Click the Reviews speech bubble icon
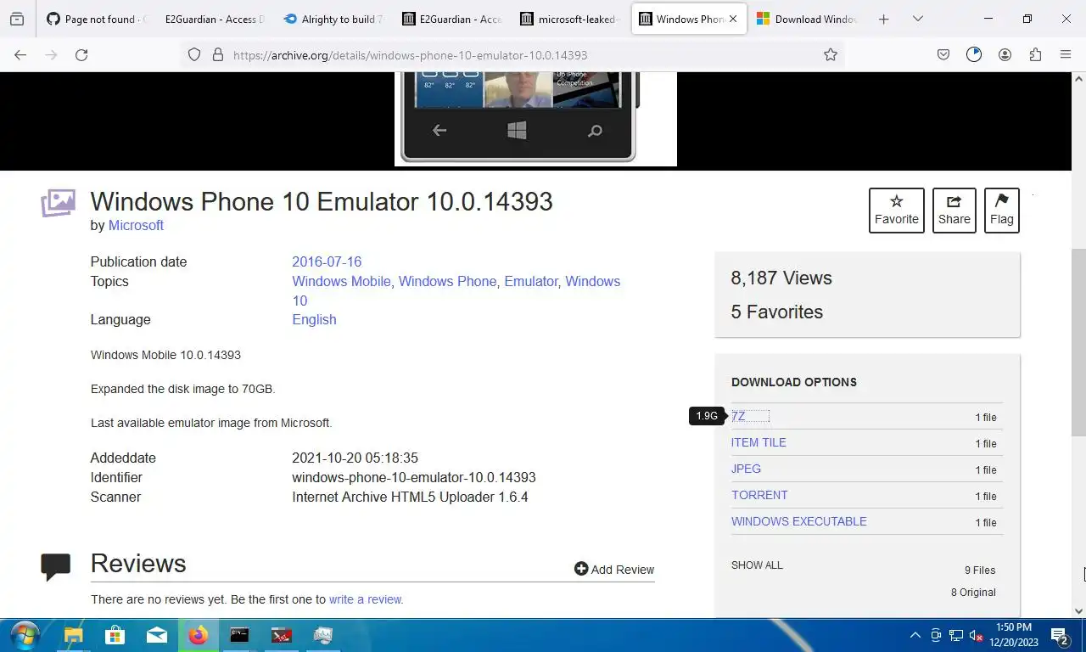The image size is (1086, 652). 56,566
